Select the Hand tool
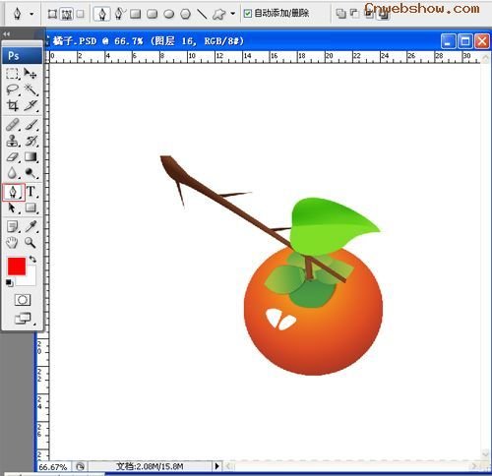Image resolution: width=492 pixels, height=476 pixels. point(13,243)
